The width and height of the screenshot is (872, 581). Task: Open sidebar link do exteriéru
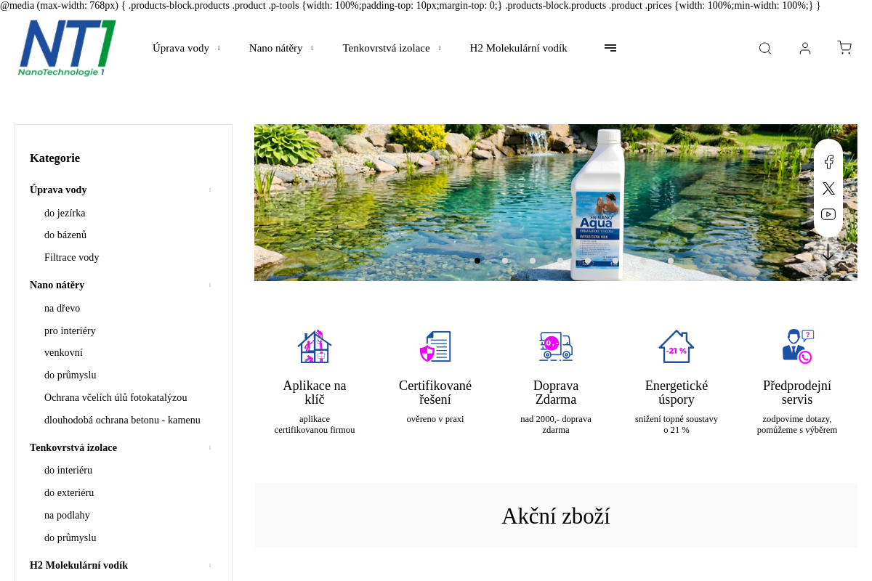[69, 492]
